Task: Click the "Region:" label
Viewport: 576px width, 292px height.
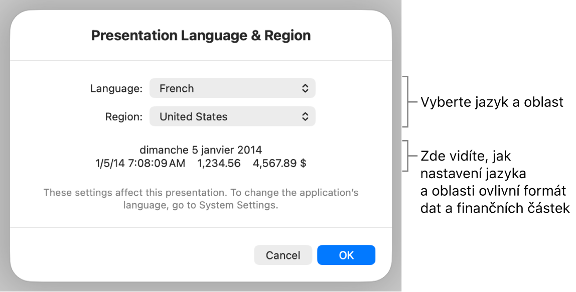Action: 124,117
